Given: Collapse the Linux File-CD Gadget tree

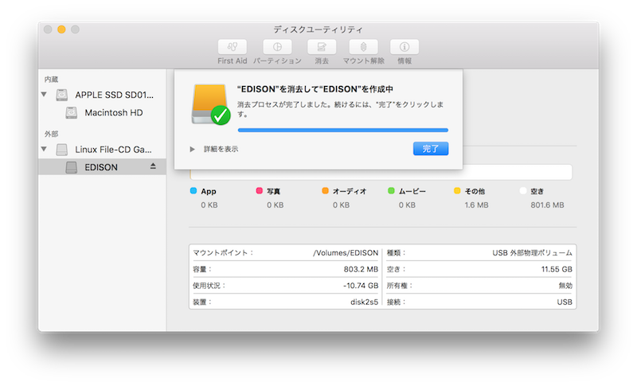Looking at the screenshot, I should click(45, 150).
